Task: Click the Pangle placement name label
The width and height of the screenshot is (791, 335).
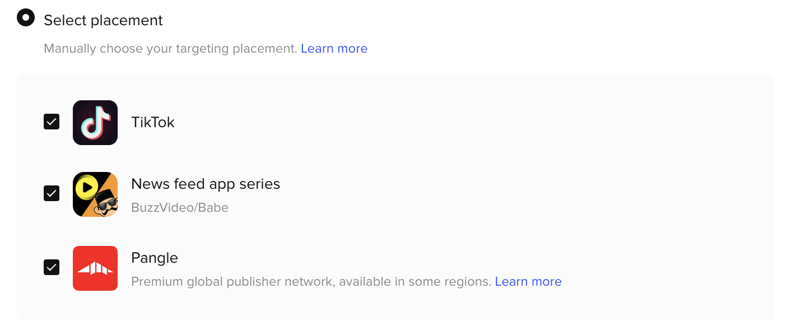Action: pyautogui.click(x=155, y=258)
